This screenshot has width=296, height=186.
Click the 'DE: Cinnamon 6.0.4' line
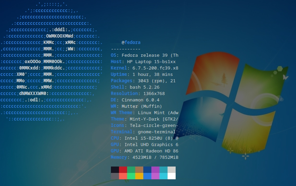tap(135, 100)
